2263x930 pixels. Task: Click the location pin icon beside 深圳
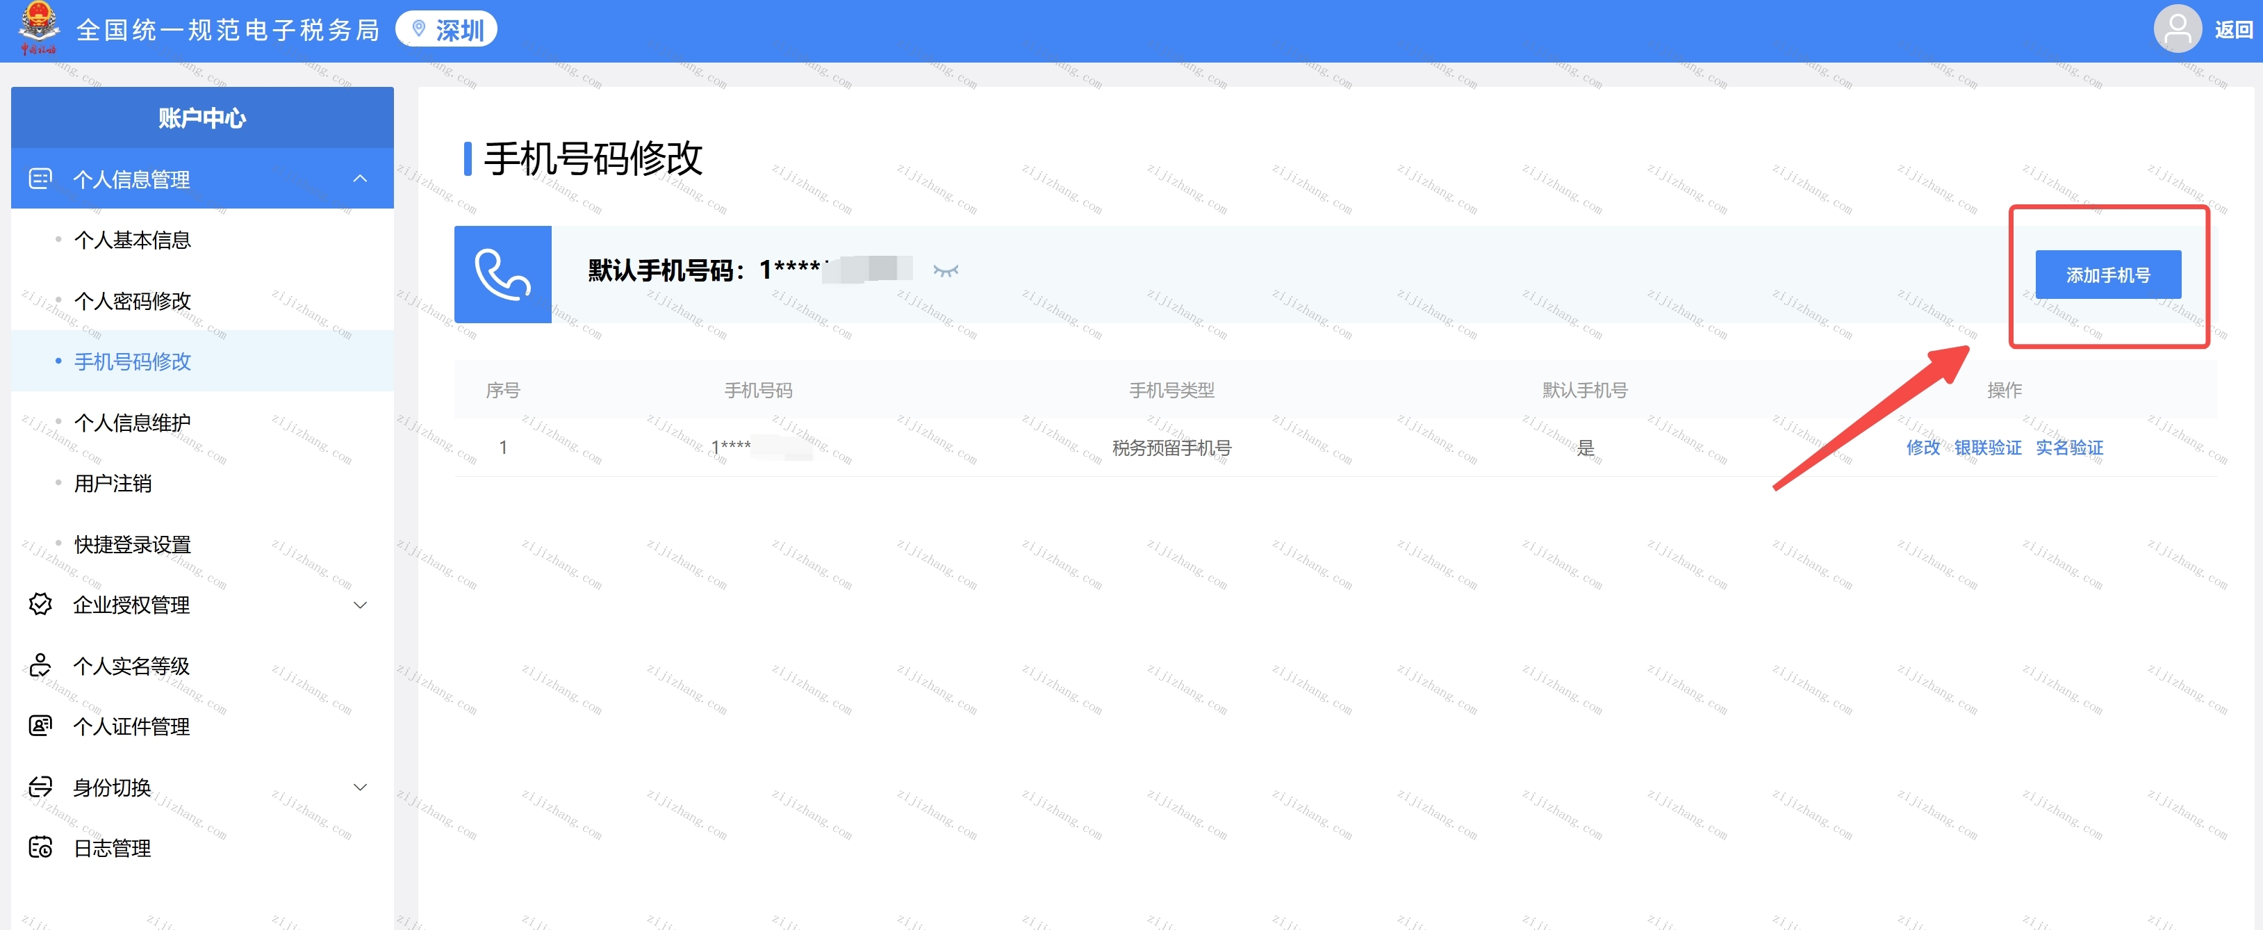[419, 30]
